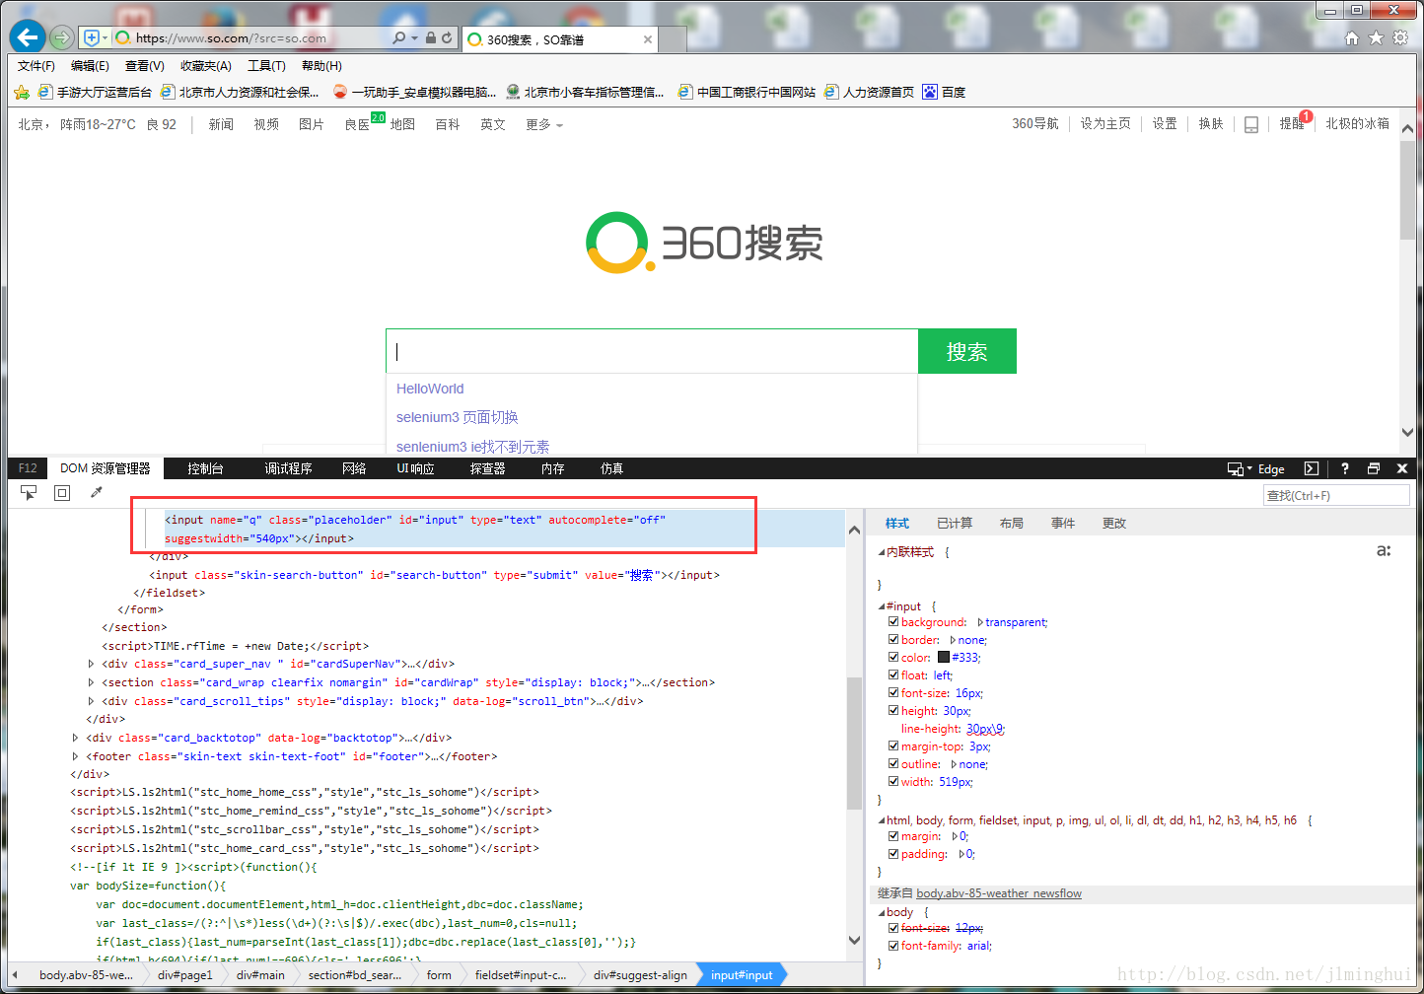
Task: Click the 提醒 notification badge
Action: tap(1306, 116)
